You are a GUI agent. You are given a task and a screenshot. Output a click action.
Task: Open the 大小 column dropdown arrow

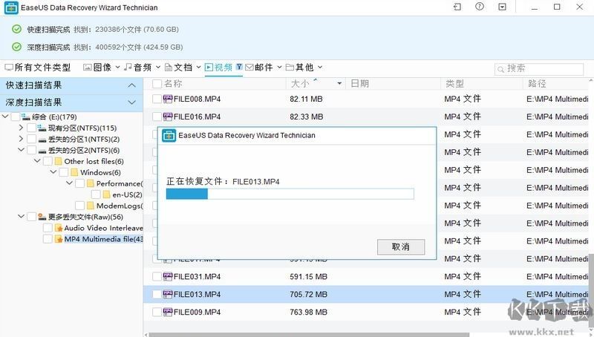tap(339, 83)
